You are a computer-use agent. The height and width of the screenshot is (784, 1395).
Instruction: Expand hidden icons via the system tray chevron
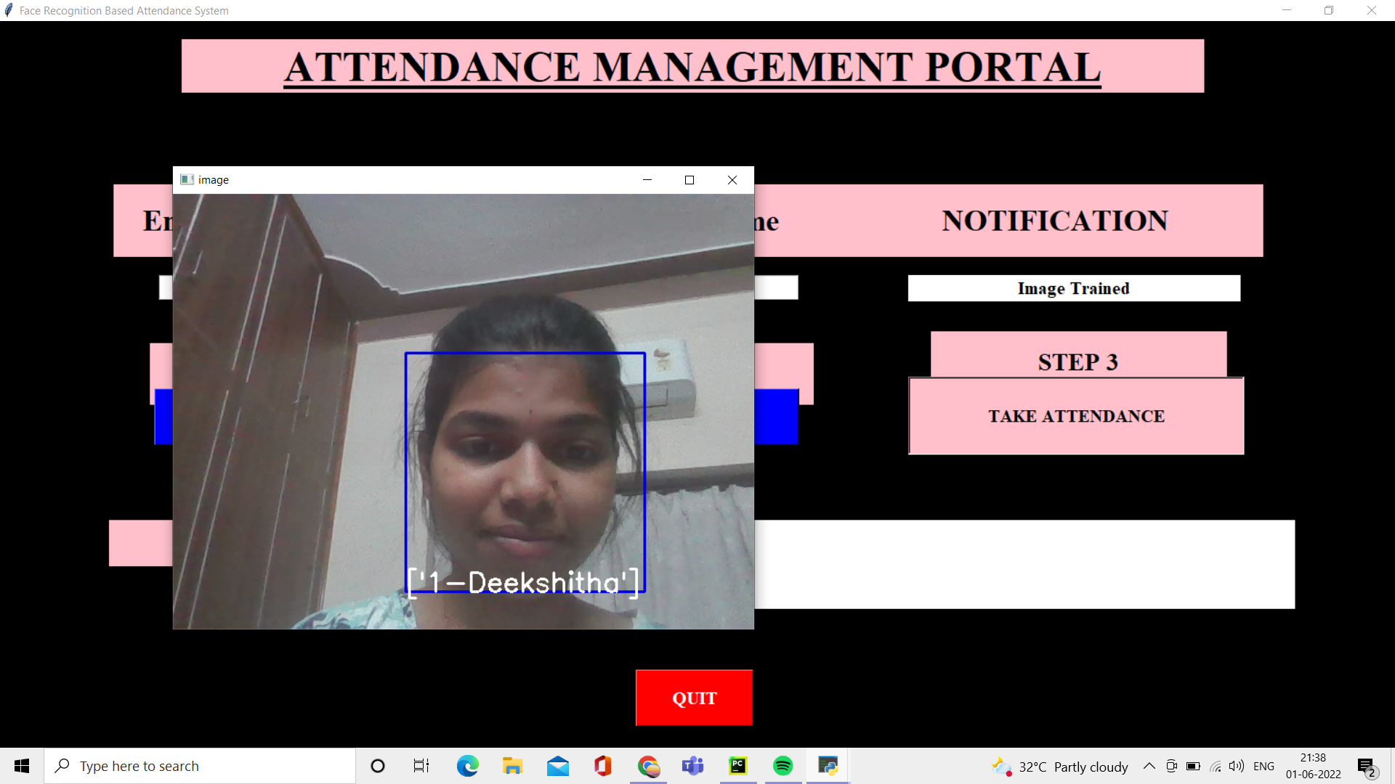(1149, 766)
